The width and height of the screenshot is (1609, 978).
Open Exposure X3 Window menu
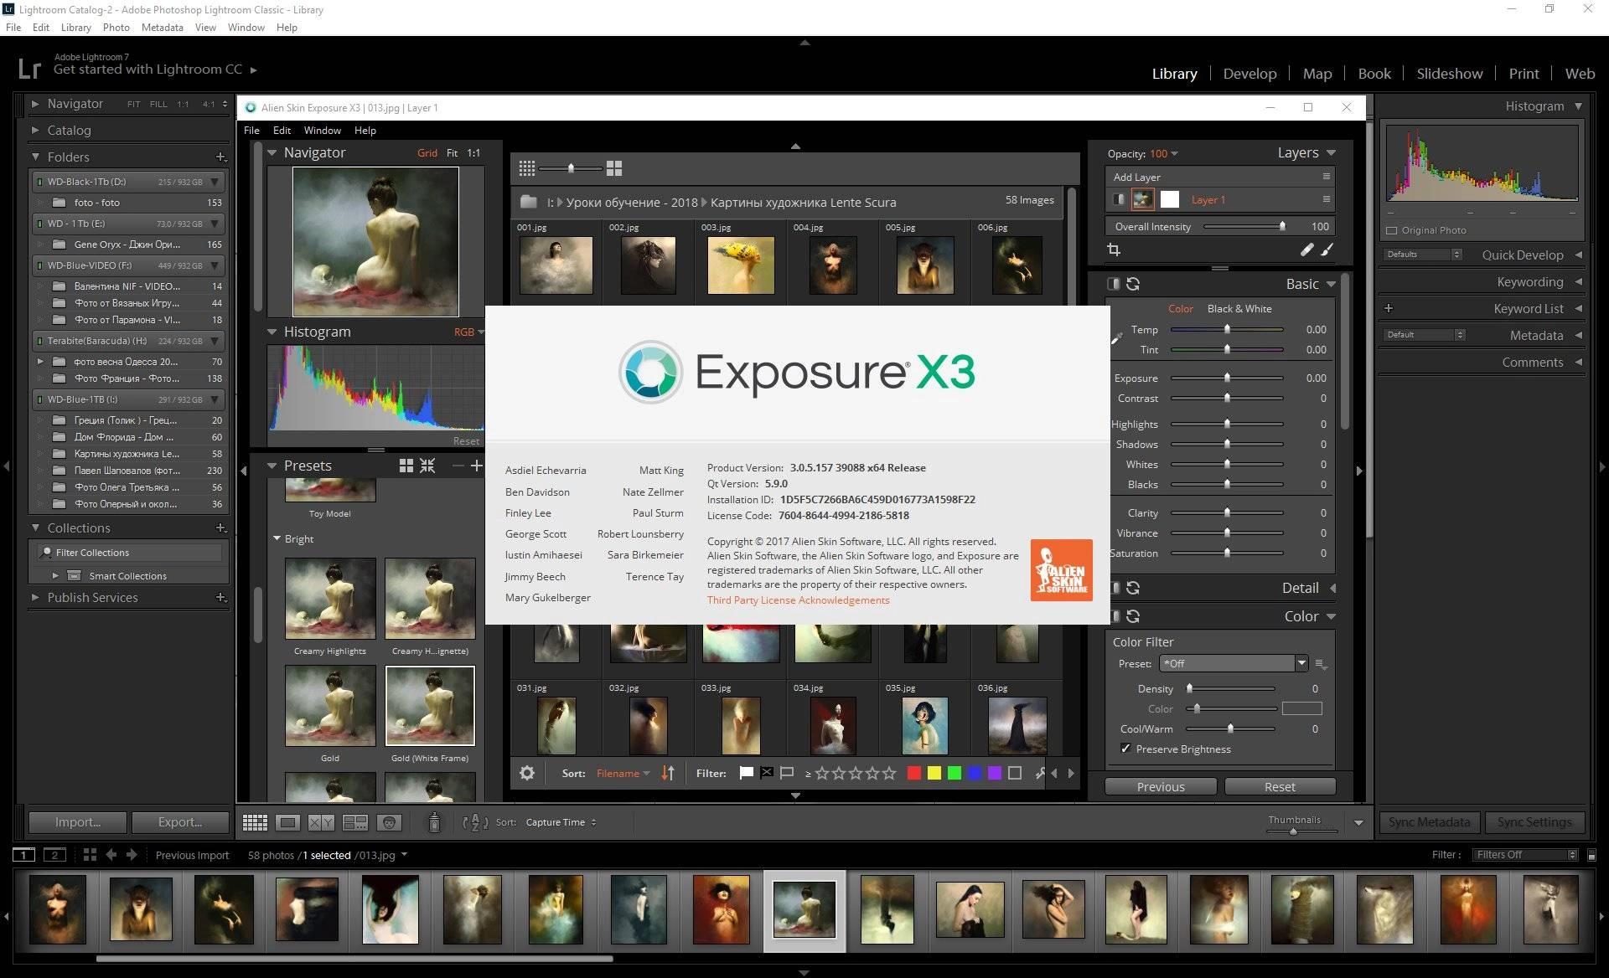tap(322, 131)
